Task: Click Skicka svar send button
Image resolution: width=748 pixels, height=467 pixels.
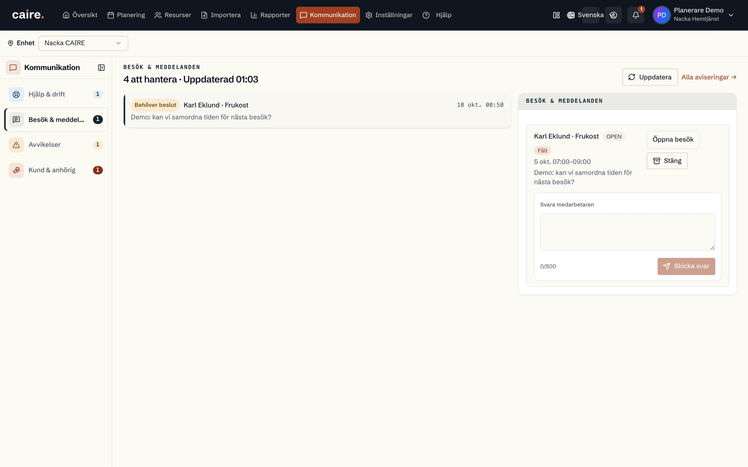Action: (x=686, y=266)
